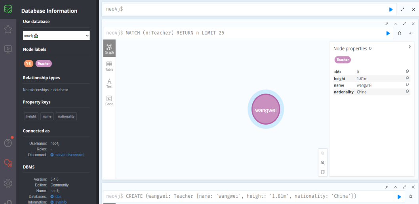Click the zoom in graph button

(x=322, y=153)
